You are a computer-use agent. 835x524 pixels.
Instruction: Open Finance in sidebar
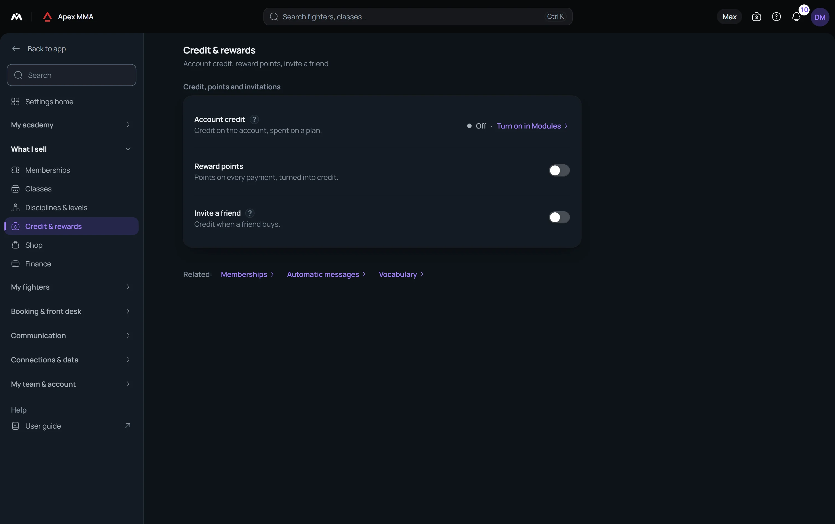coord(72,264)
